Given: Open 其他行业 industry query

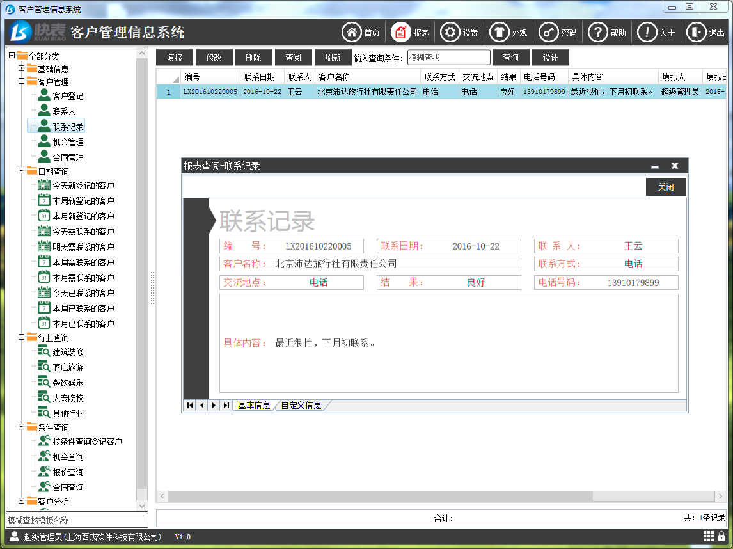Looking at the screenshot, I should pyautogui.click(x=68, y=413).
